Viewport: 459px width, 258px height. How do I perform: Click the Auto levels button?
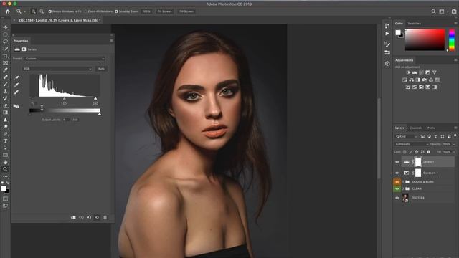pos(101,69)
